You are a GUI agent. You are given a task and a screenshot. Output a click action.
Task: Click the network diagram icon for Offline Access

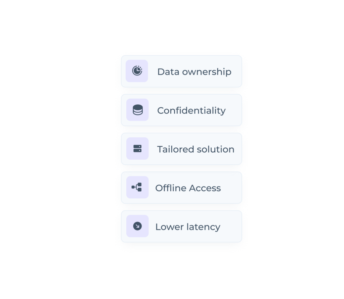pos(137,187)
